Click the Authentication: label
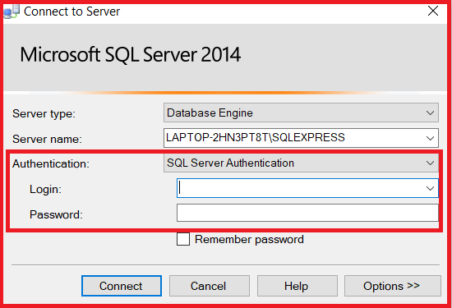Viewport: 452px width, 308px height. coord(51,163)
